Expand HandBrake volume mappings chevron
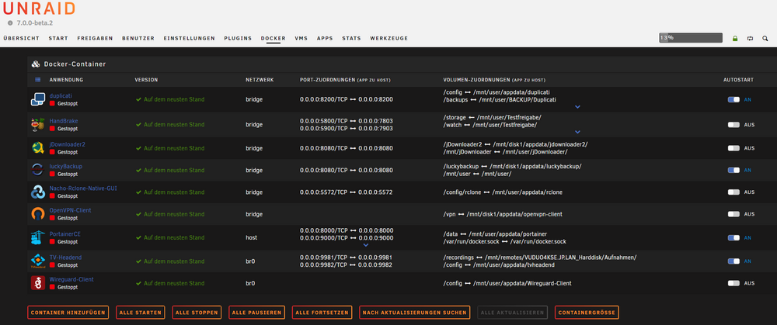This screenshot has height=325, width=777. click(577, 132)
